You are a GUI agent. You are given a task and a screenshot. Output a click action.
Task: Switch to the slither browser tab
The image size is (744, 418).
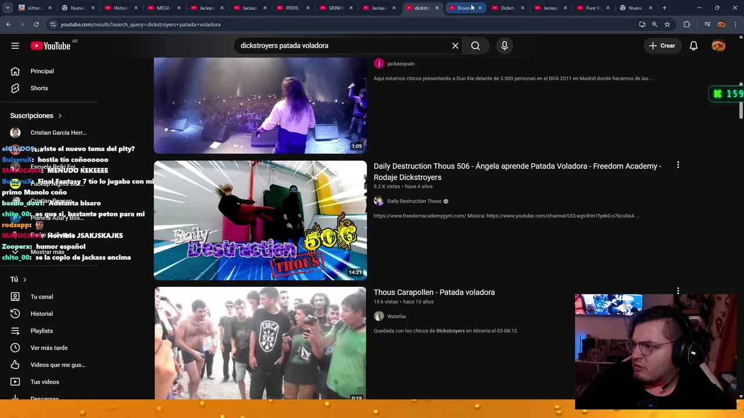[34, 8]
